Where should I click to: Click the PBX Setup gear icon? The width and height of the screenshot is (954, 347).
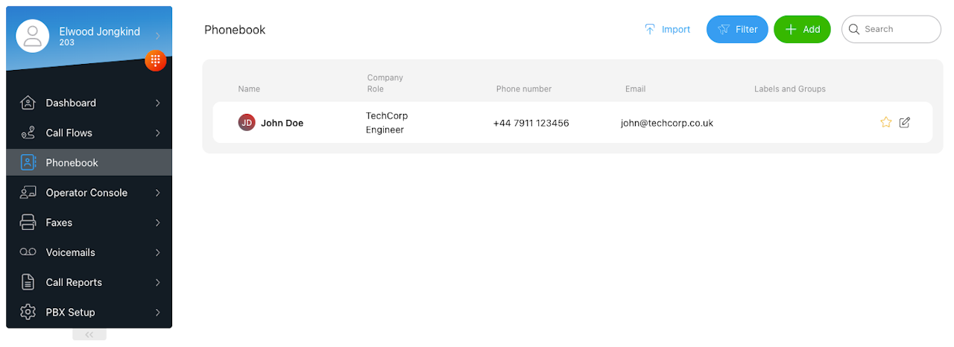coord(28,312)
